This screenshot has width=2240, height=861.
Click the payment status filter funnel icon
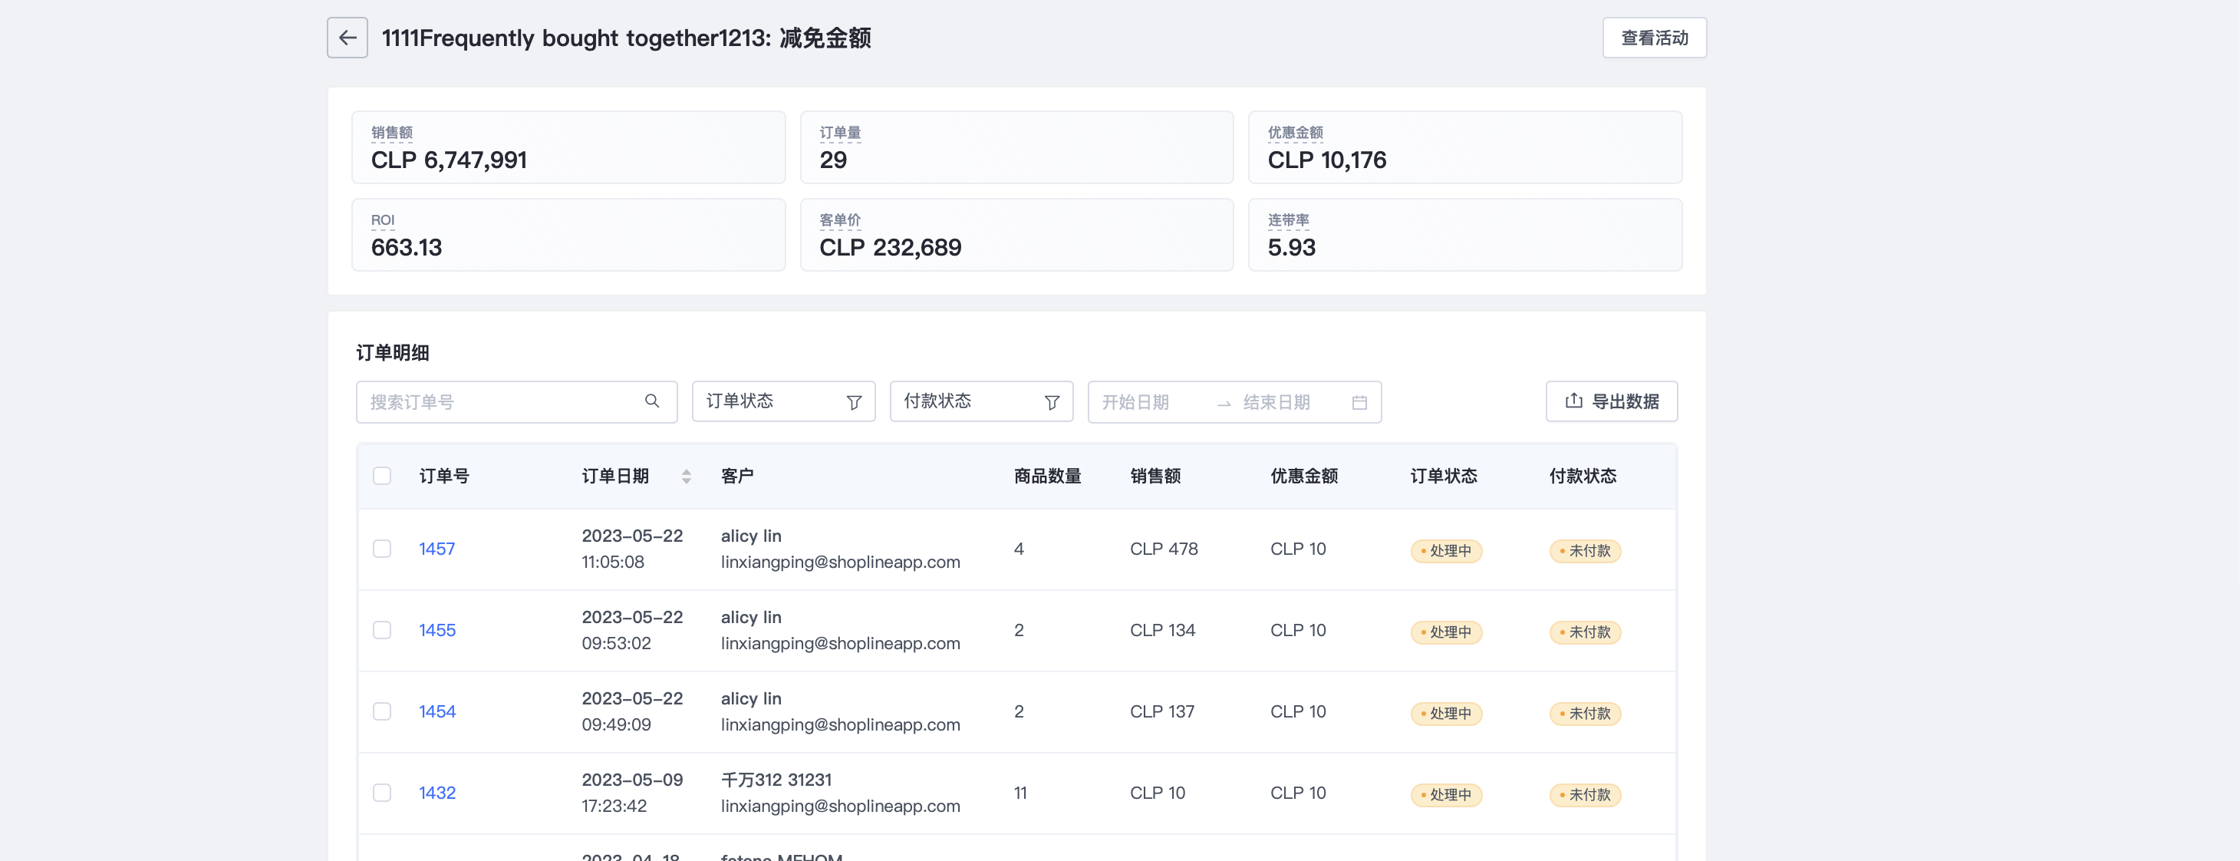click(x=1051, y=402)
